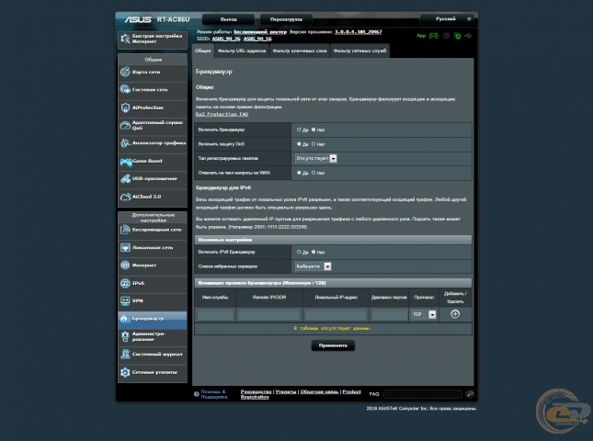Open Адаптивный сервис QoS icon

point(125,126)
